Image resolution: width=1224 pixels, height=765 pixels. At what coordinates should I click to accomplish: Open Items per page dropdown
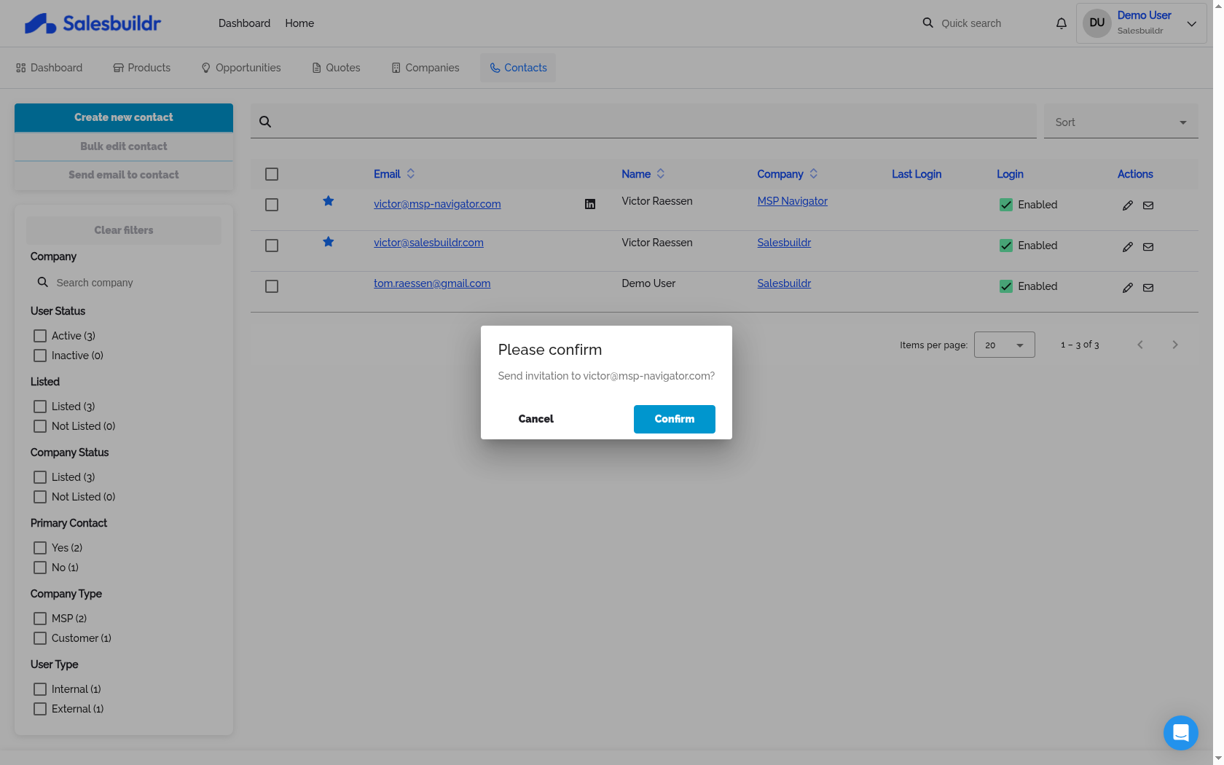pos(1004,345)
